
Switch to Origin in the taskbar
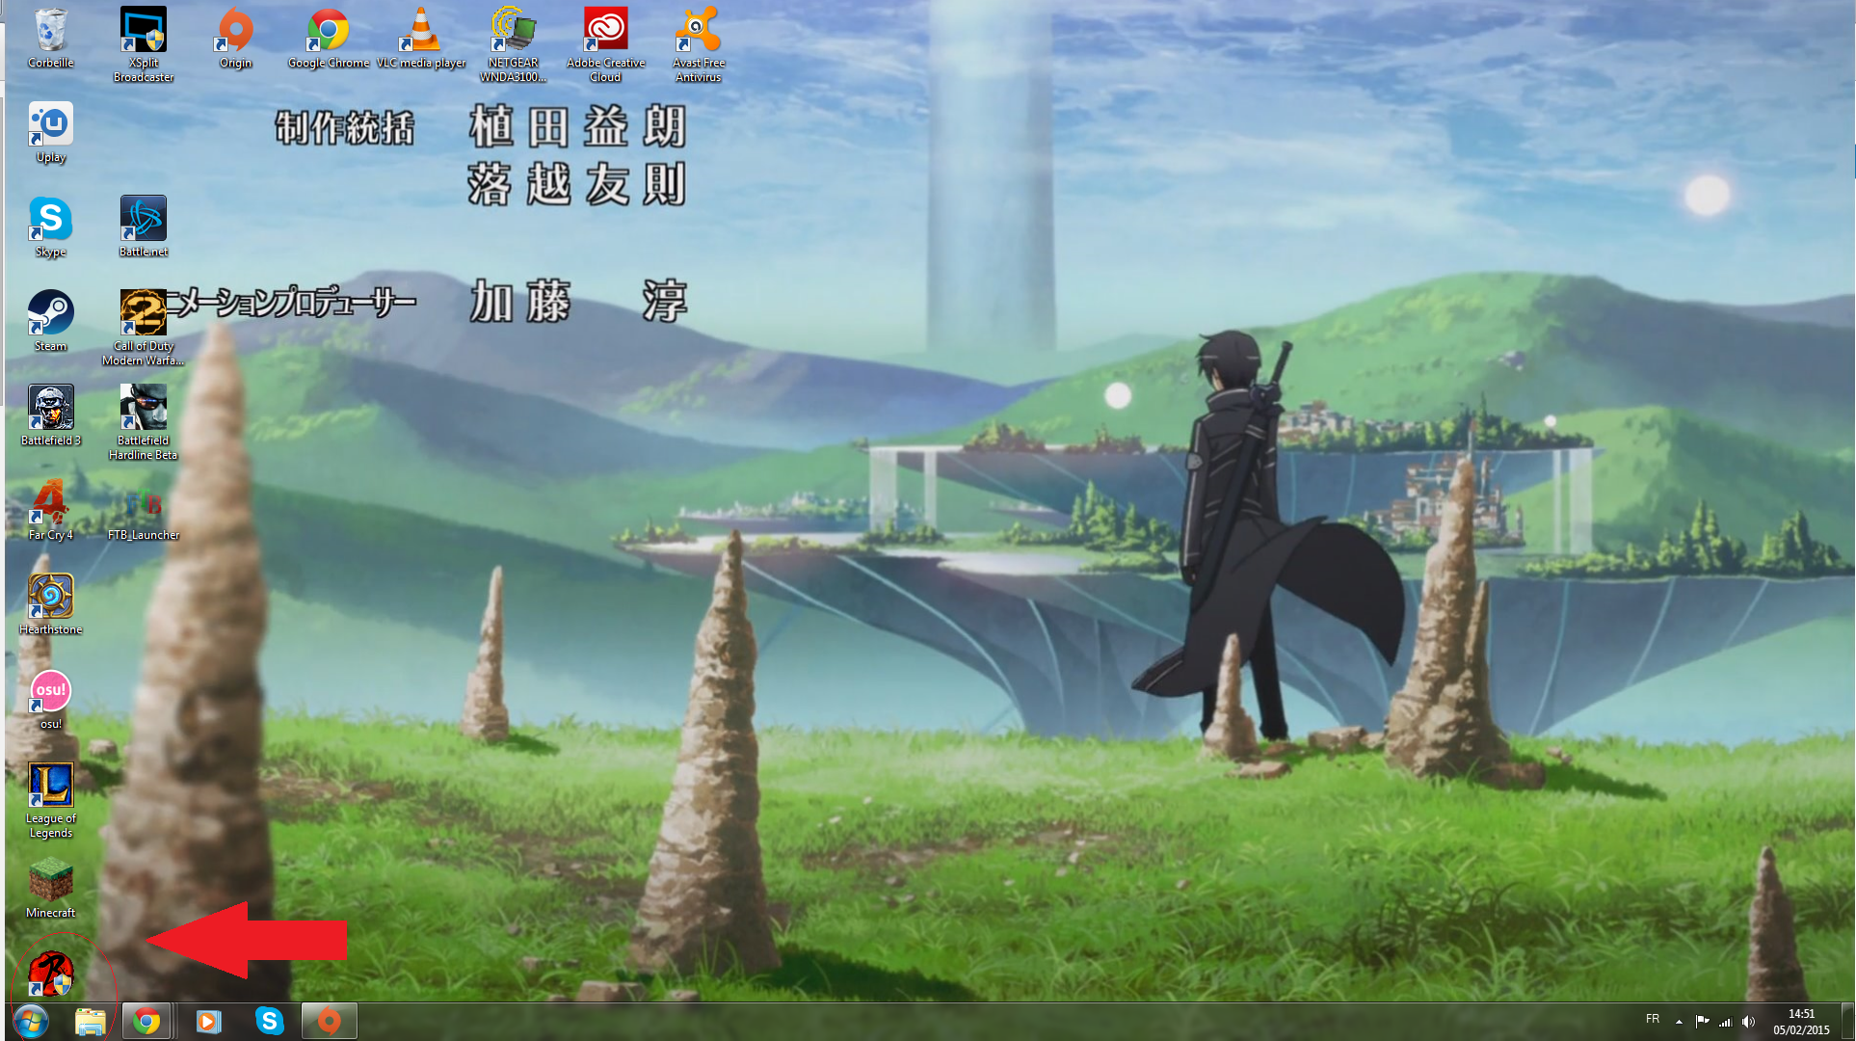pyautogui.click(x=329, y=1021)
